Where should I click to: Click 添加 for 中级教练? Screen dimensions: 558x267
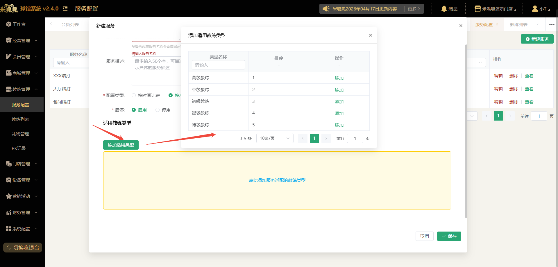(x=339, y=90)
